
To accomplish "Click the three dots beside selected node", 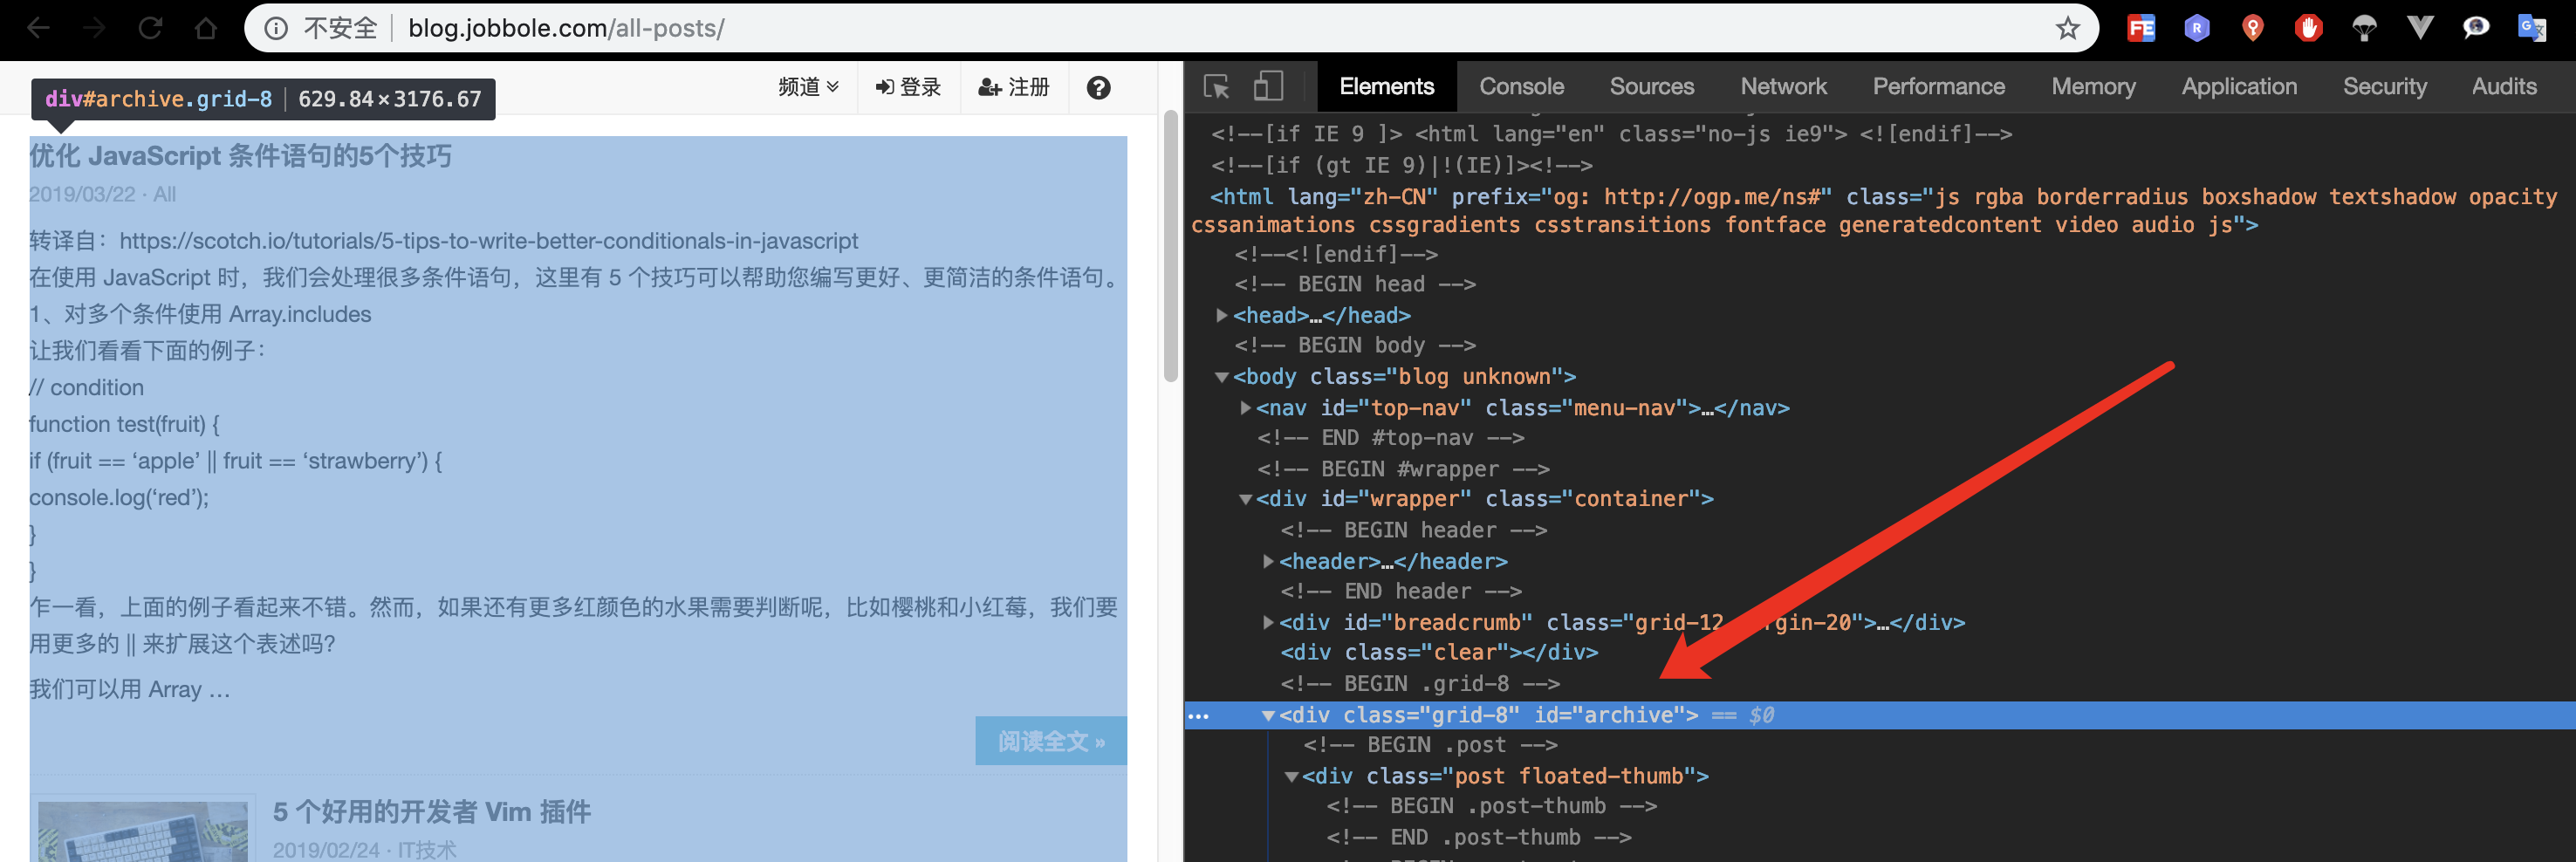I will (x=1198, y=716).
